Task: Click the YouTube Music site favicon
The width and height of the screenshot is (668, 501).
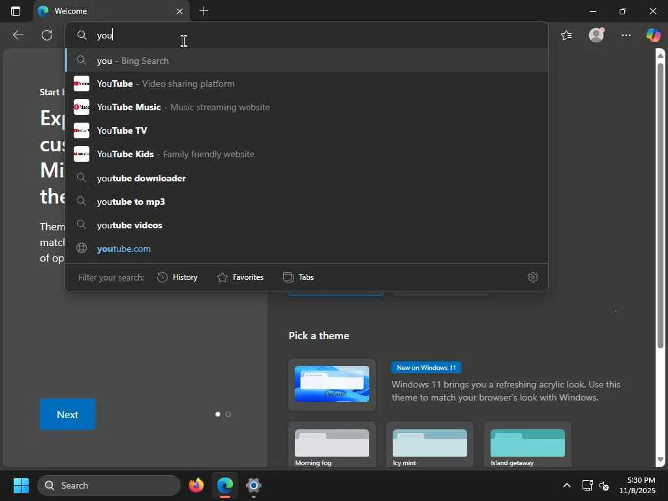Action: (x=82, y=107)
